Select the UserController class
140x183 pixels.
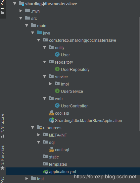pos(74,106)
